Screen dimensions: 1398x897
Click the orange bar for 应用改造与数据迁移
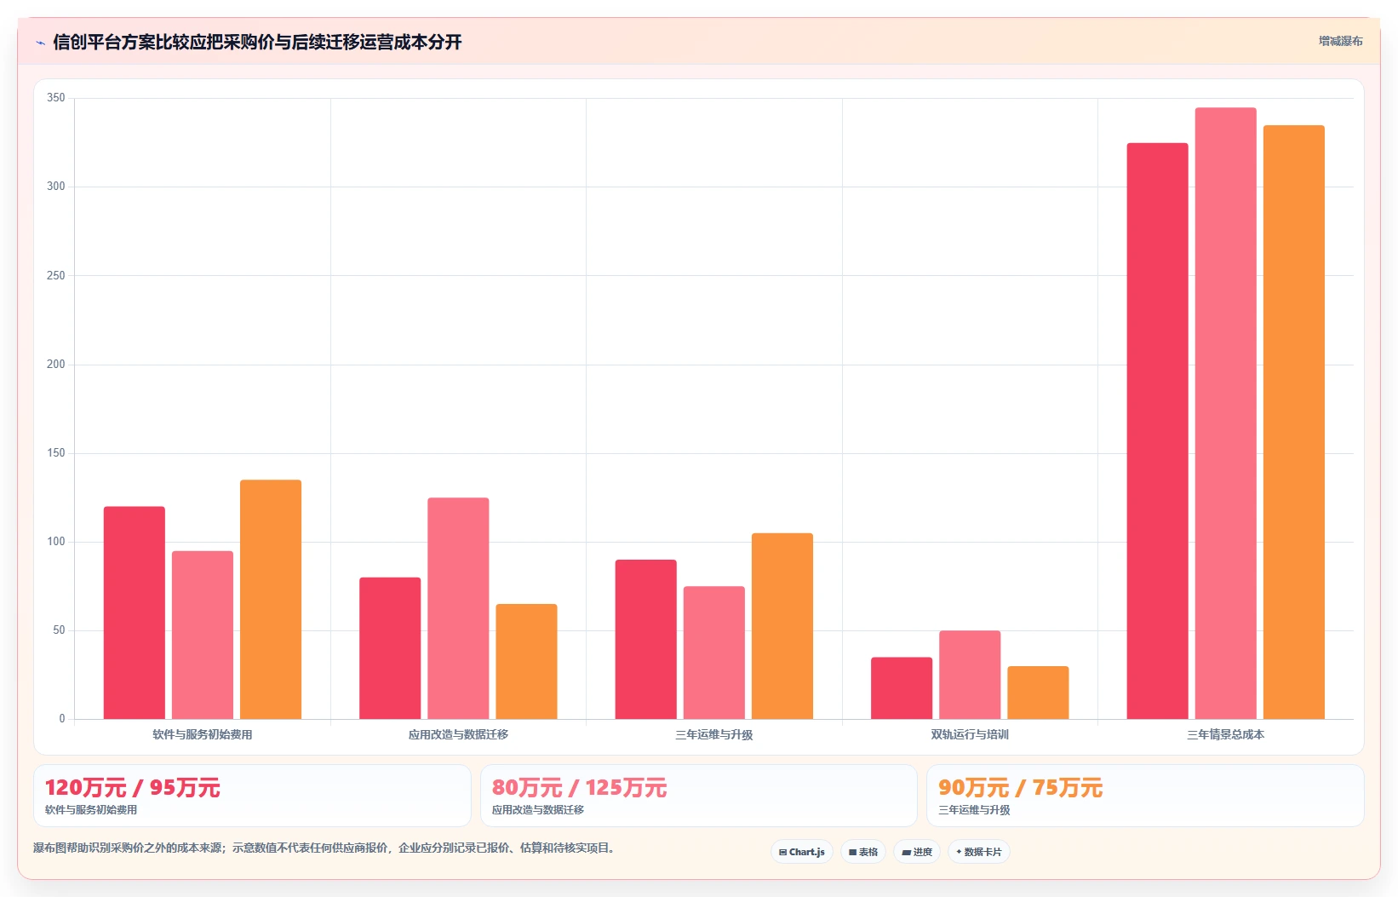coord(527,662)
